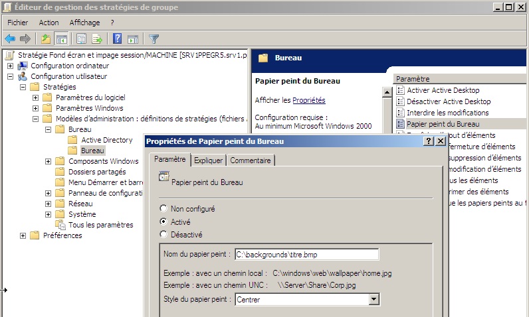Image resolution: width=529 pixels, height=317 pixels.
Task: Switch to the Expliquer tab
Action: tap(208, 160)
